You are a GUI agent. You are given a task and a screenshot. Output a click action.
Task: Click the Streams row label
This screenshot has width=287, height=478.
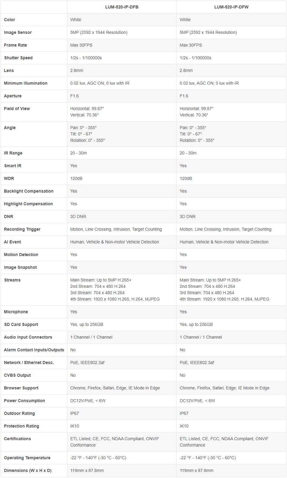tap(12, 280)
